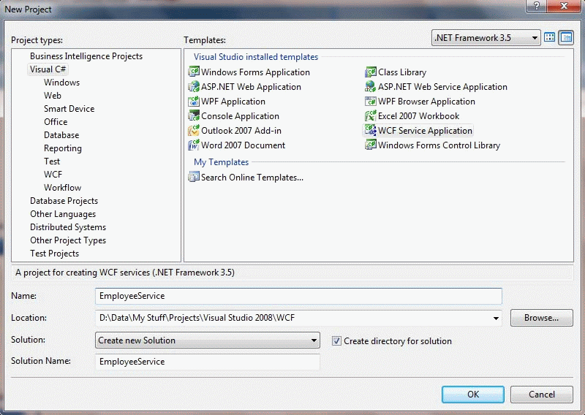Image resolution: width=585 pixels, height=415 pixels.
Task: Select the Test project type under Visual C#
Action: pyautogui.click(x=51, y=161)
